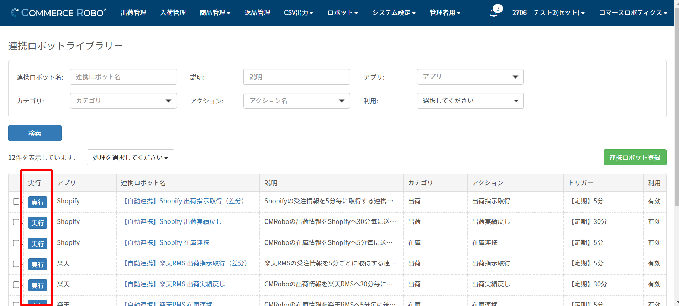Viewport: 679px width, 306px height.
Task: Open 【自動連携】楽天RMS 出荷指示取得（差分） link
Action: 185,263
